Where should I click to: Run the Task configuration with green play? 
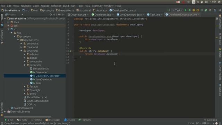(x=186, y=10)
